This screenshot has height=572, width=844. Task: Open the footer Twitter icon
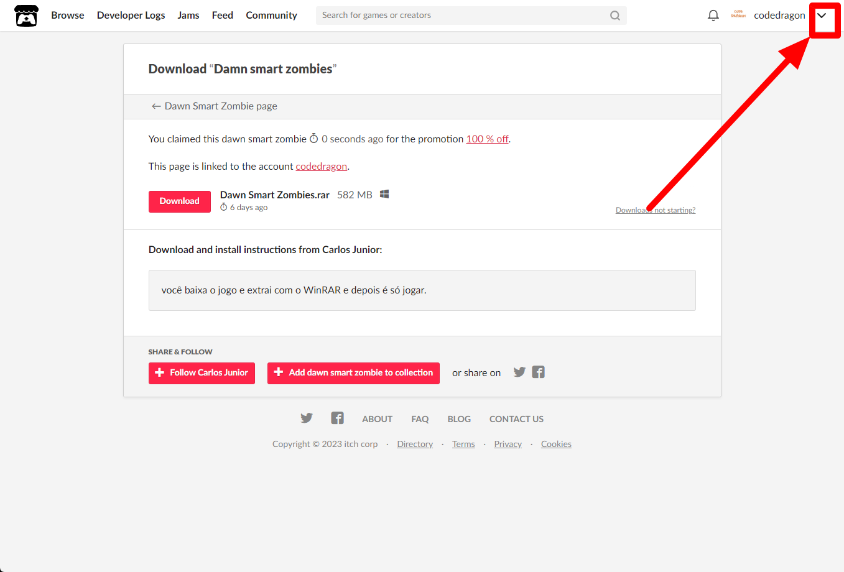pyautogui.click(x=307, y=418)
